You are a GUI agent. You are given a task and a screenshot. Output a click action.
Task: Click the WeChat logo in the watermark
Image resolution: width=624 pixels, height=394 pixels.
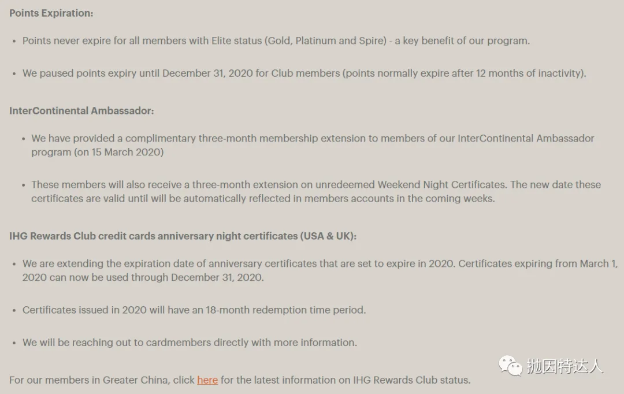[510, 365]
